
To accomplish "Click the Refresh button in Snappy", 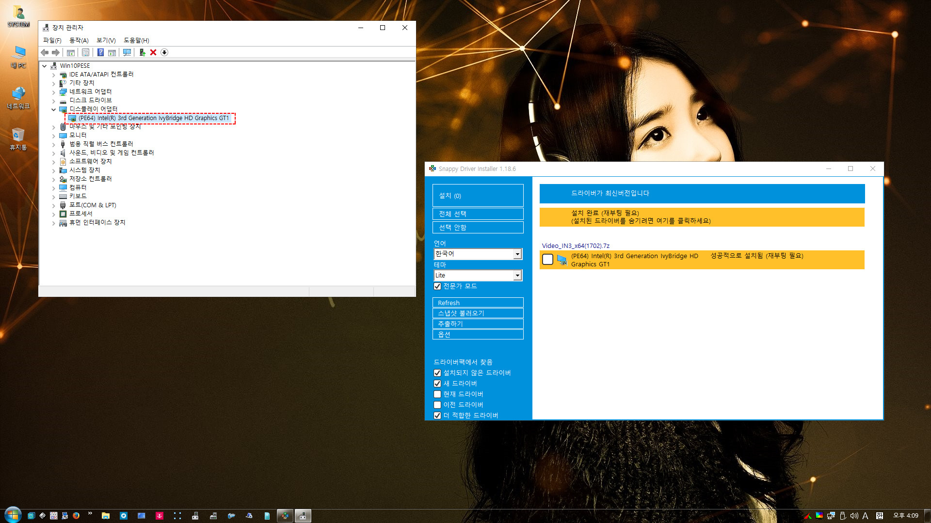I will (478, 303).
